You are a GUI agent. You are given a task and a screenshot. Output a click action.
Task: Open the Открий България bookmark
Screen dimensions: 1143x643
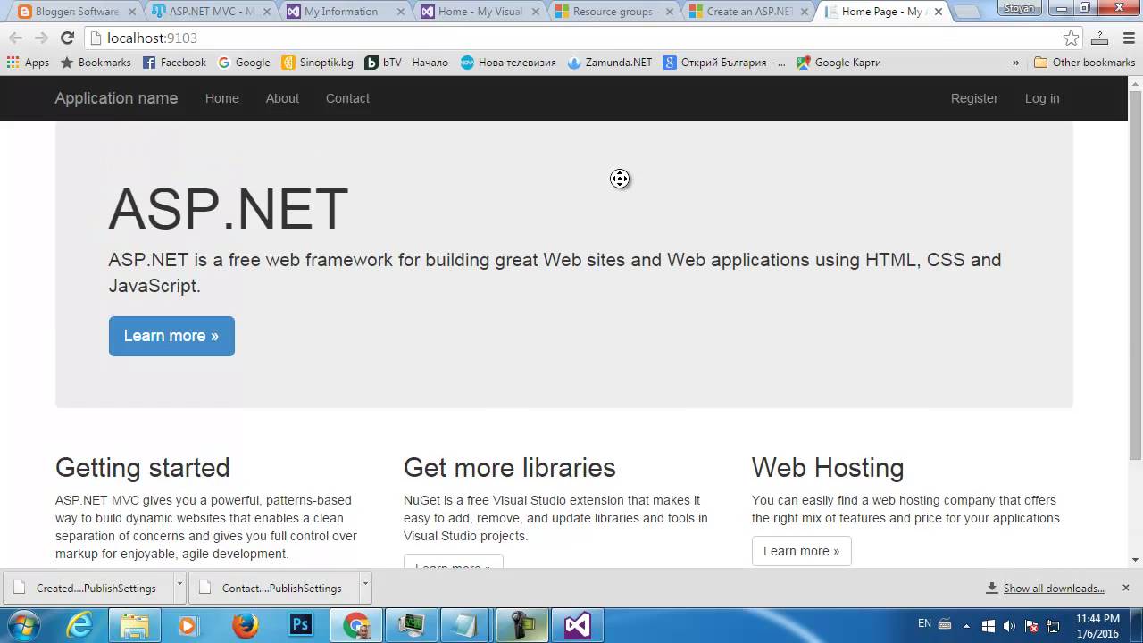[724, 63]
